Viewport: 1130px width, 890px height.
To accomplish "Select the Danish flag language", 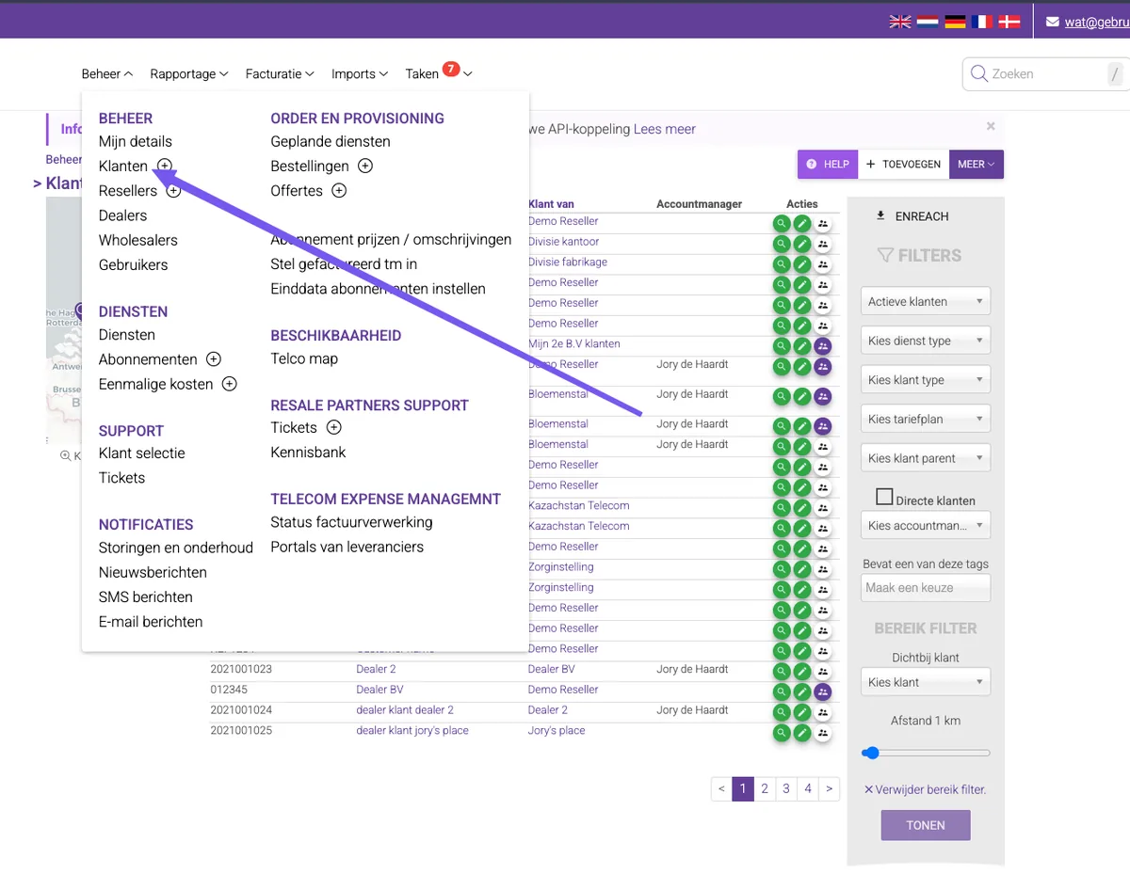I will [1009, 22].
